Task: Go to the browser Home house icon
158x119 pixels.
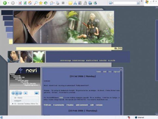Action: coord(30,3)
